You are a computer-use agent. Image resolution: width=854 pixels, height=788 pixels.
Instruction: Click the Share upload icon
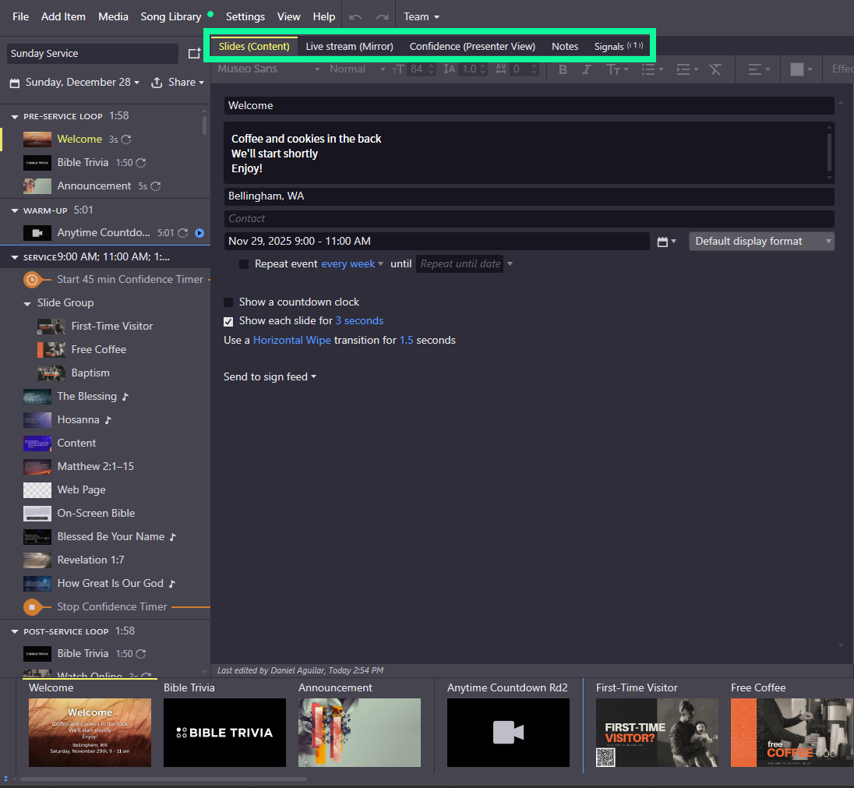[157, 83]
